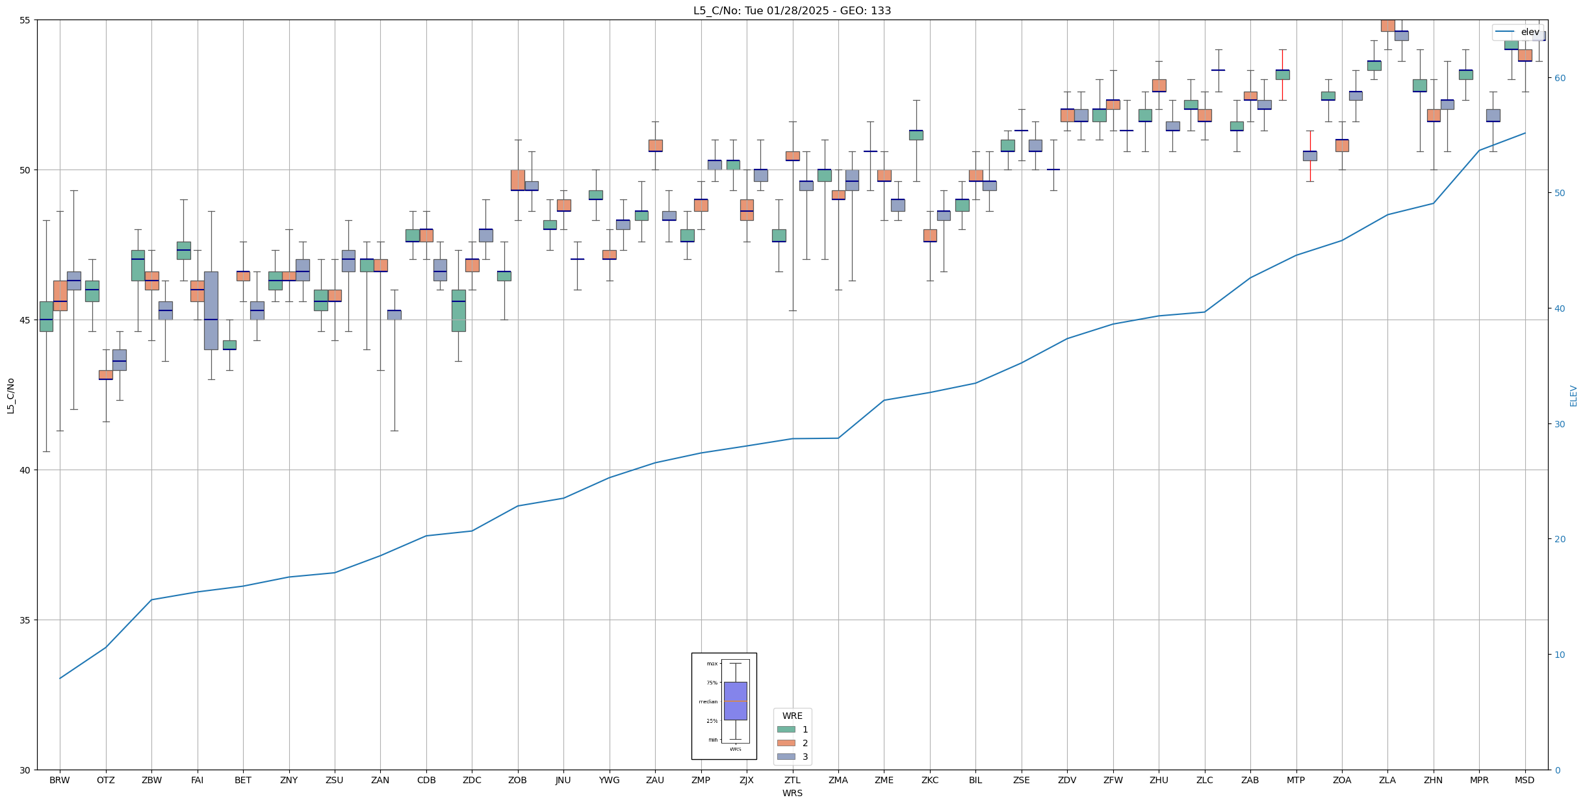Click the 55 tick on left axis
Viewport: 1585px width, 804px height.
[25, 20]
